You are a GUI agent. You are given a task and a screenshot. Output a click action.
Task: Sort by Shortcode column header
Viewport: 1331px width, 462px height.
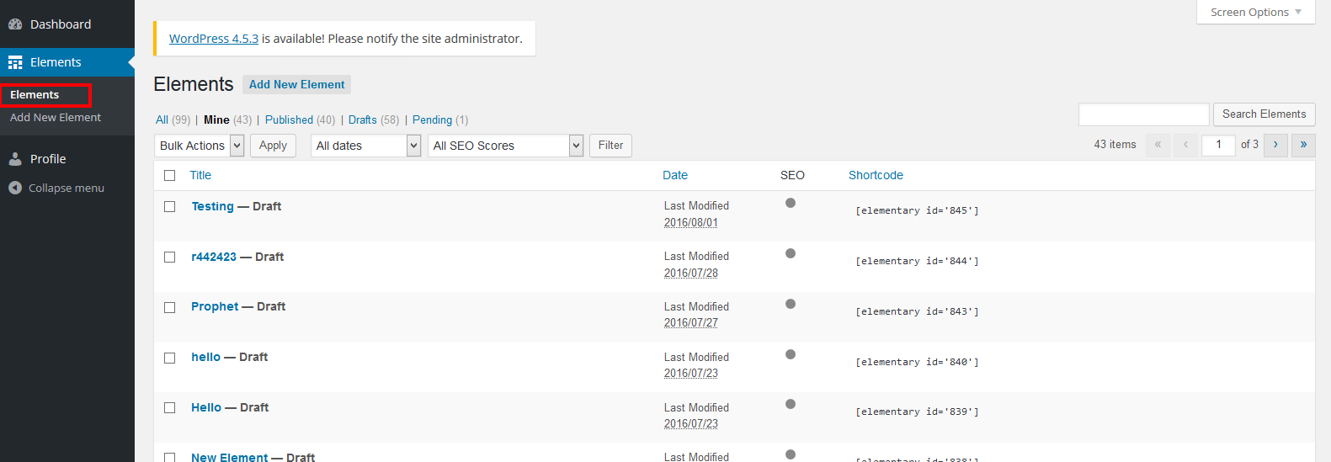tap(876, 175)
